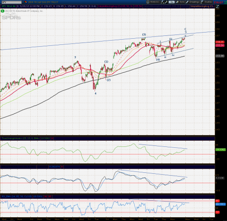Click the 153.98 gray price bubble on axis
The image size is (227, 221).
pos(220,56)
